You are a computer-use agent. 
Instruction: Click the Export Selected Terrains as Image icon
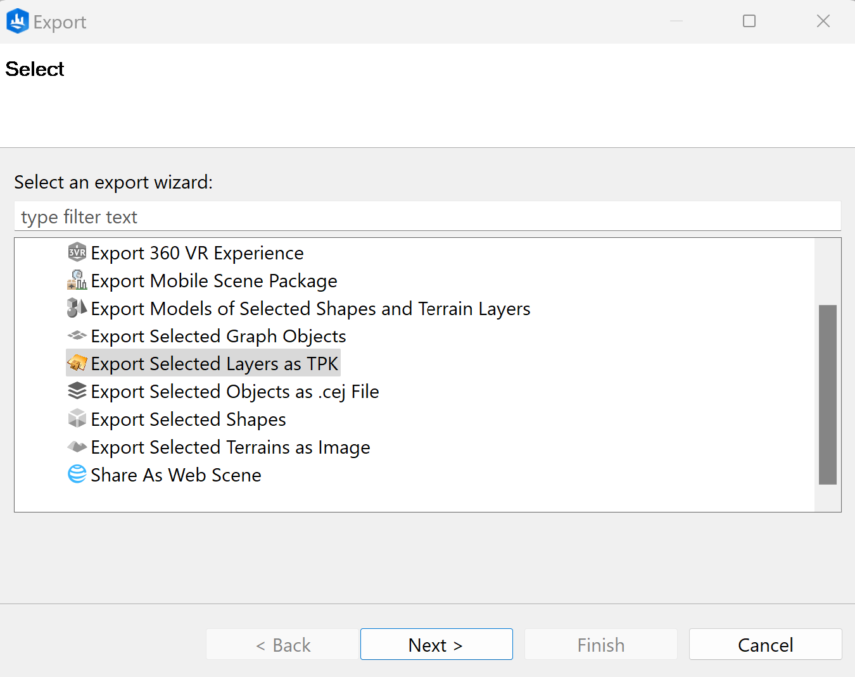(x=77, y=447)
